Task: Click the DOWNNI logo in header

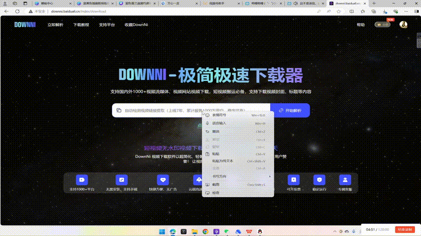Action: (25, 25)
